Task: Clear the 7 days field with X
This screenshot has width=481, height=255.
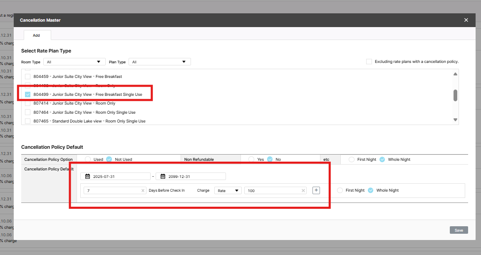Action: pyautogui.click(x=144, y=190)
